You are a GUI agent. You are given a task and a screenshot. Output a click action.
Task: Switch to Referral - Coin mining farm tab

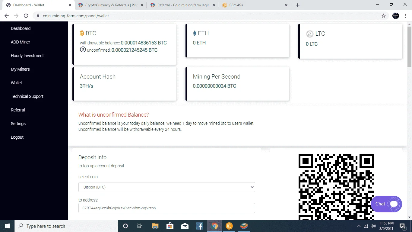tap(183, 5)
